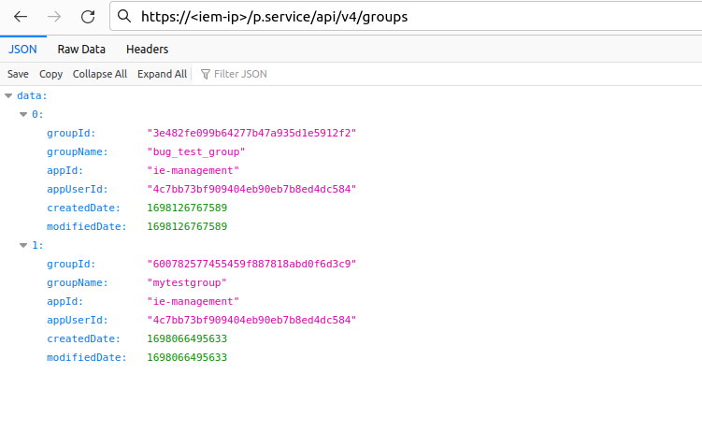Image resolution: width=702 pixels, height=446 pixels.
Task: Select the bug_test_group groupName value
Action: point(196,151)
